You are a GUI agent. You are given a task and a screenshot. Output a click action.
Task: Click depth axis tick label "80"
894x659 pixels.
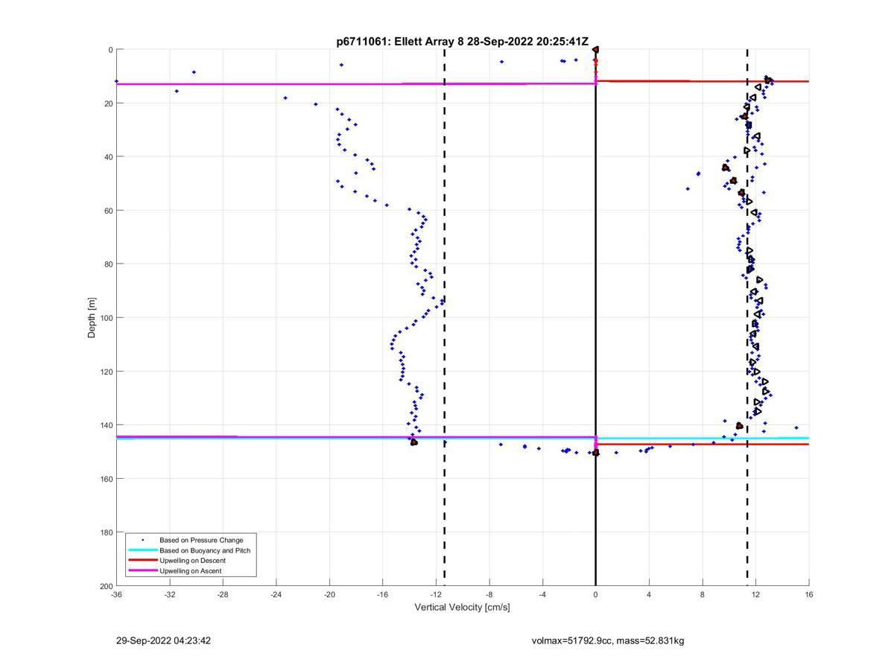point(109,264)
